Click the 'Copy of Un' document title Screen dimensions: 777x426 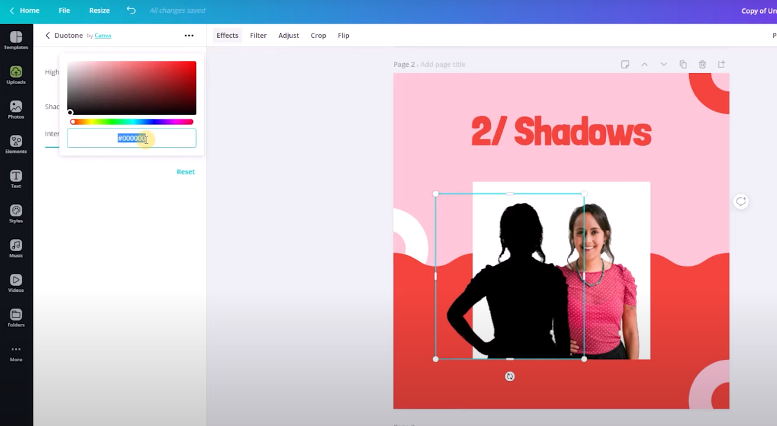(758, 11)
